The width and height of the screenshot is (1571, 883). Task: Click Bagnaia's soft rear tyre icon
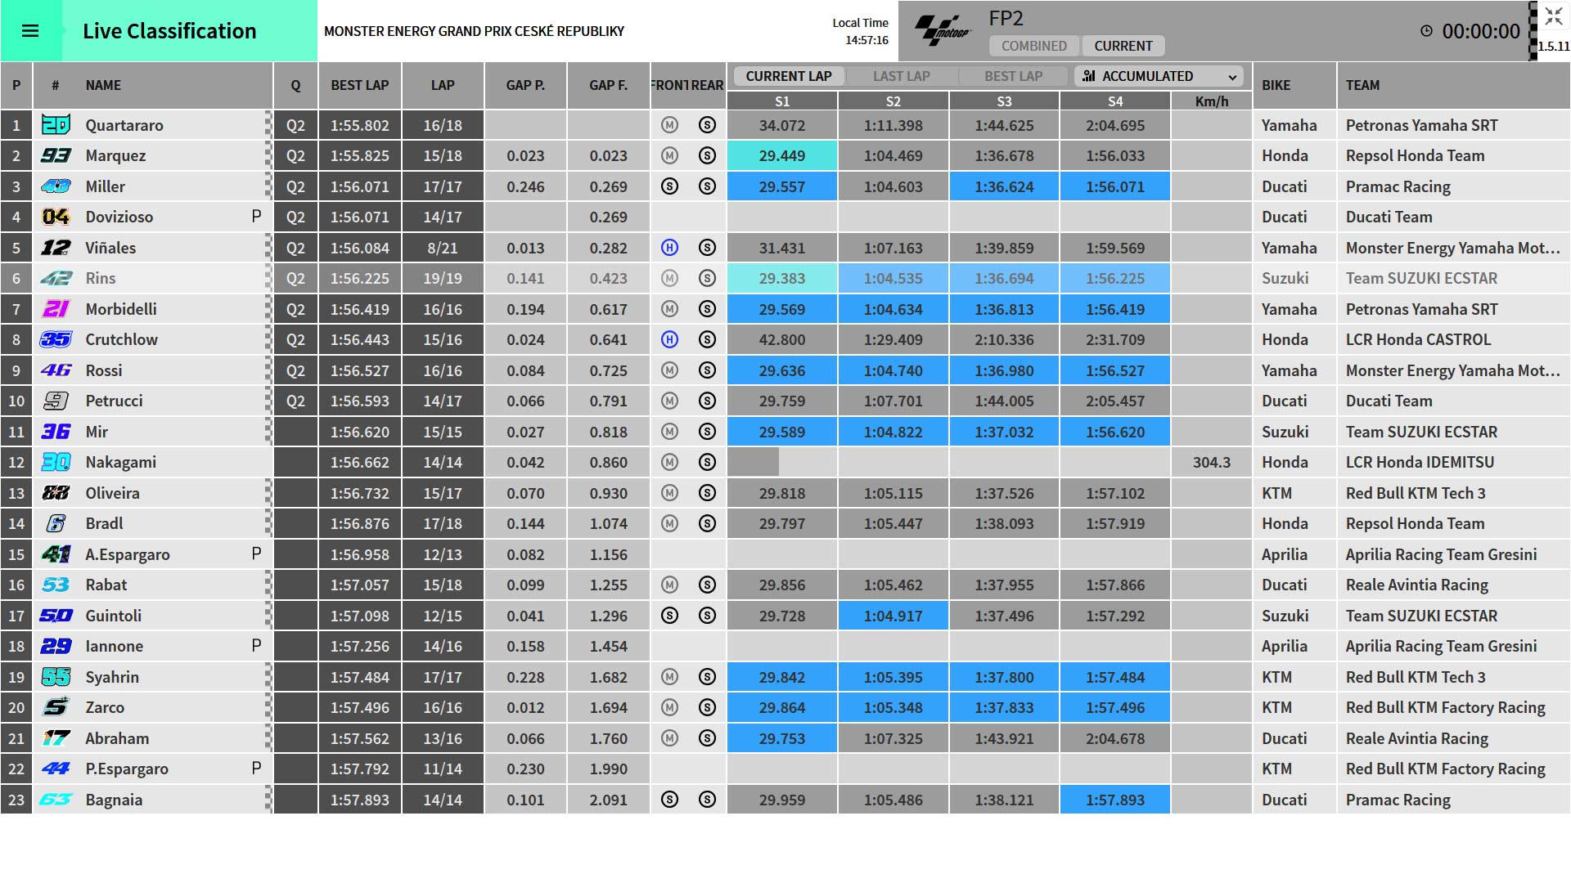click(708, 800)
